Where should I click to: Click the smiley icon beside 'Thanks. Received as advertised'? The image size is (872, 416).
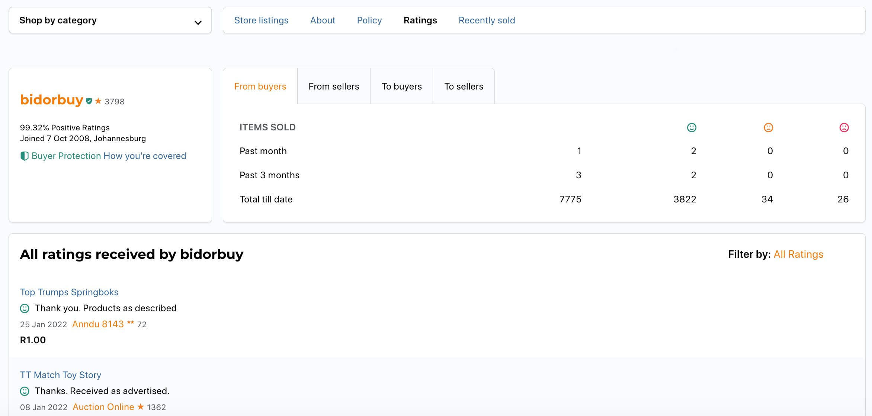coord(25,391)
